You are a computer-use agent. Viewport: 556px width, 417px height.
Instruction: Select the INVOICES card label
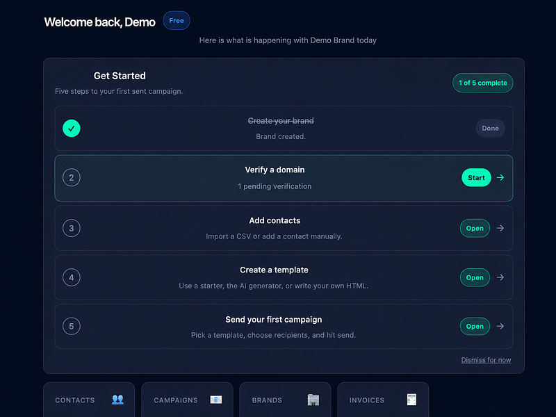367,400
